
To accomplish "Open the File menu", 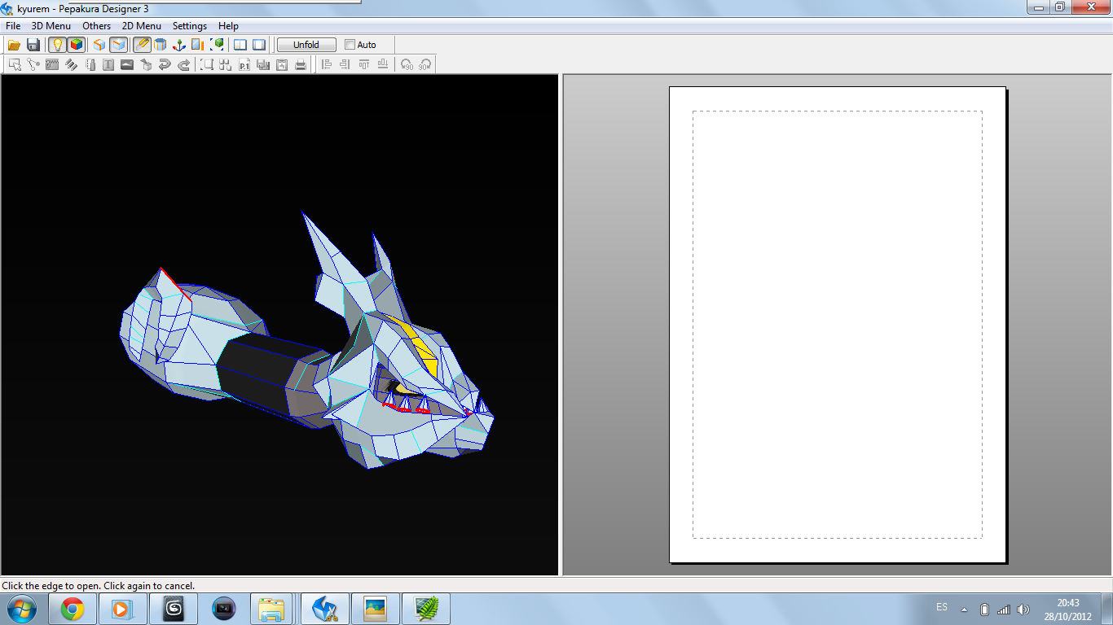I will 13,26.
